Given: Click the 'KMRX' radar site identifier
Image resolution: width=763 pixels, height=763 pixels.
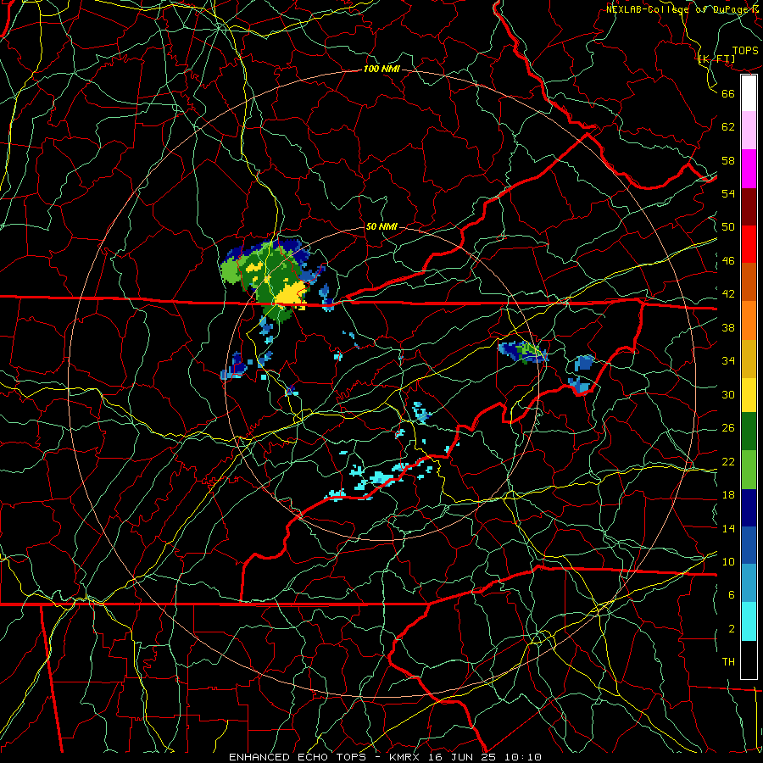Looking at the screenshot, I should (x=406, y=757).
